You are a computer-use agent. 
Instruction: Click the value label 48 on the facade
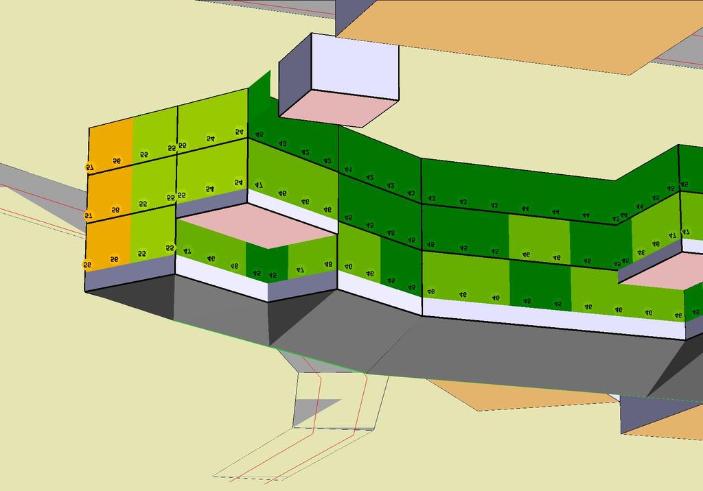[328, 264]
